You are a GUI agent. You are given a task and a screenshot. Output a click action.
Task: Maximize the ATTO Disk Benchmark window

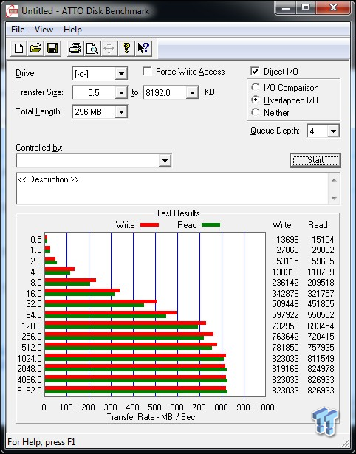click(306, 8)
